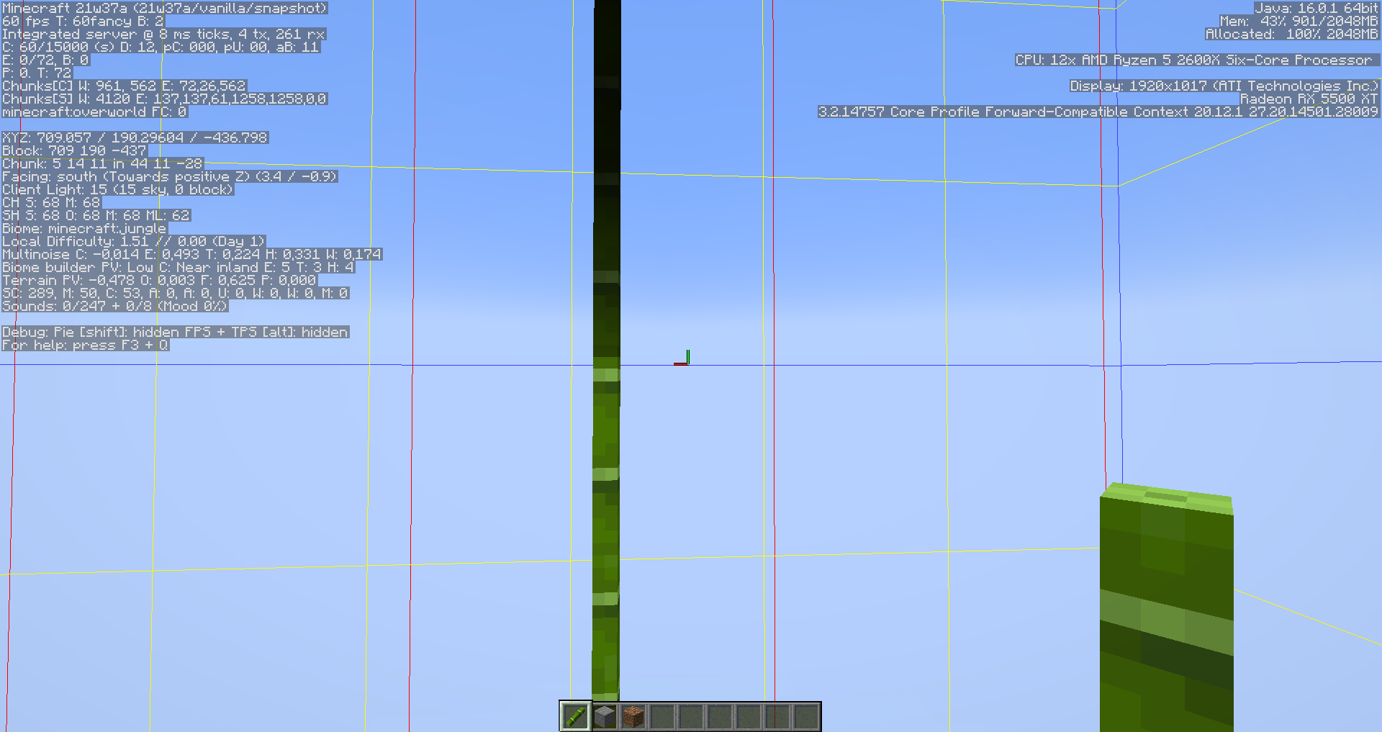The width and height of the screenshot is (1382, 732).
Task: Click the "Chunks[C] W: 961, 562" line
Action: point(125,86)
